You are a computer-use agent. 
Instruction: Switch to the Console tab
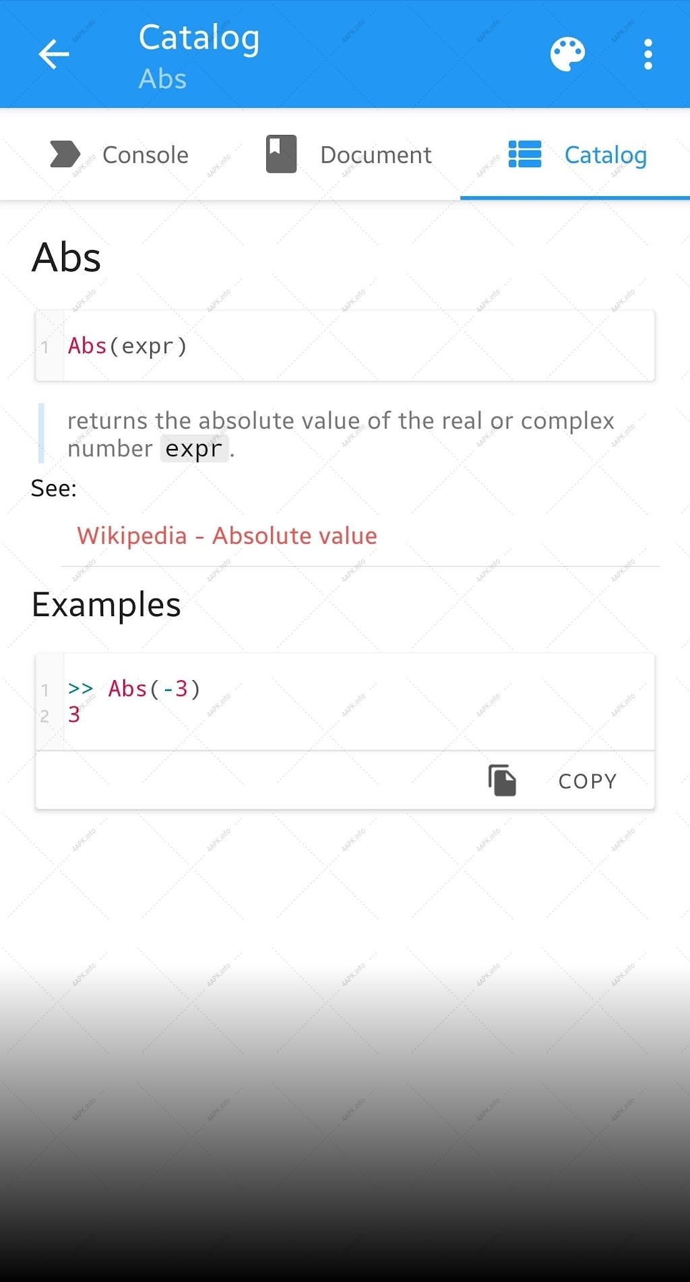click(119, 154)
